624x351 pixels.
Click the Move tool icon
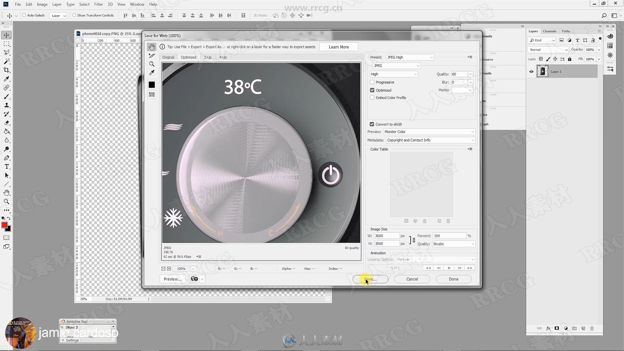pyautogui.click(x=6, y=35)
